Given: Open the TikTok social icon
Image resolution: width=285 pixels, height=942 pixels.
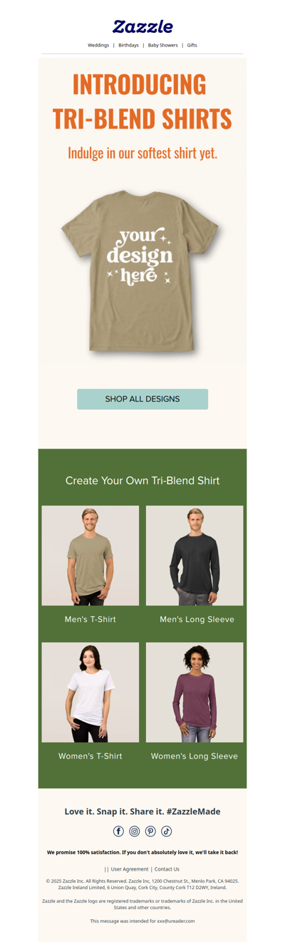Looking at the screenshot, I should click(x=166, y=831).
